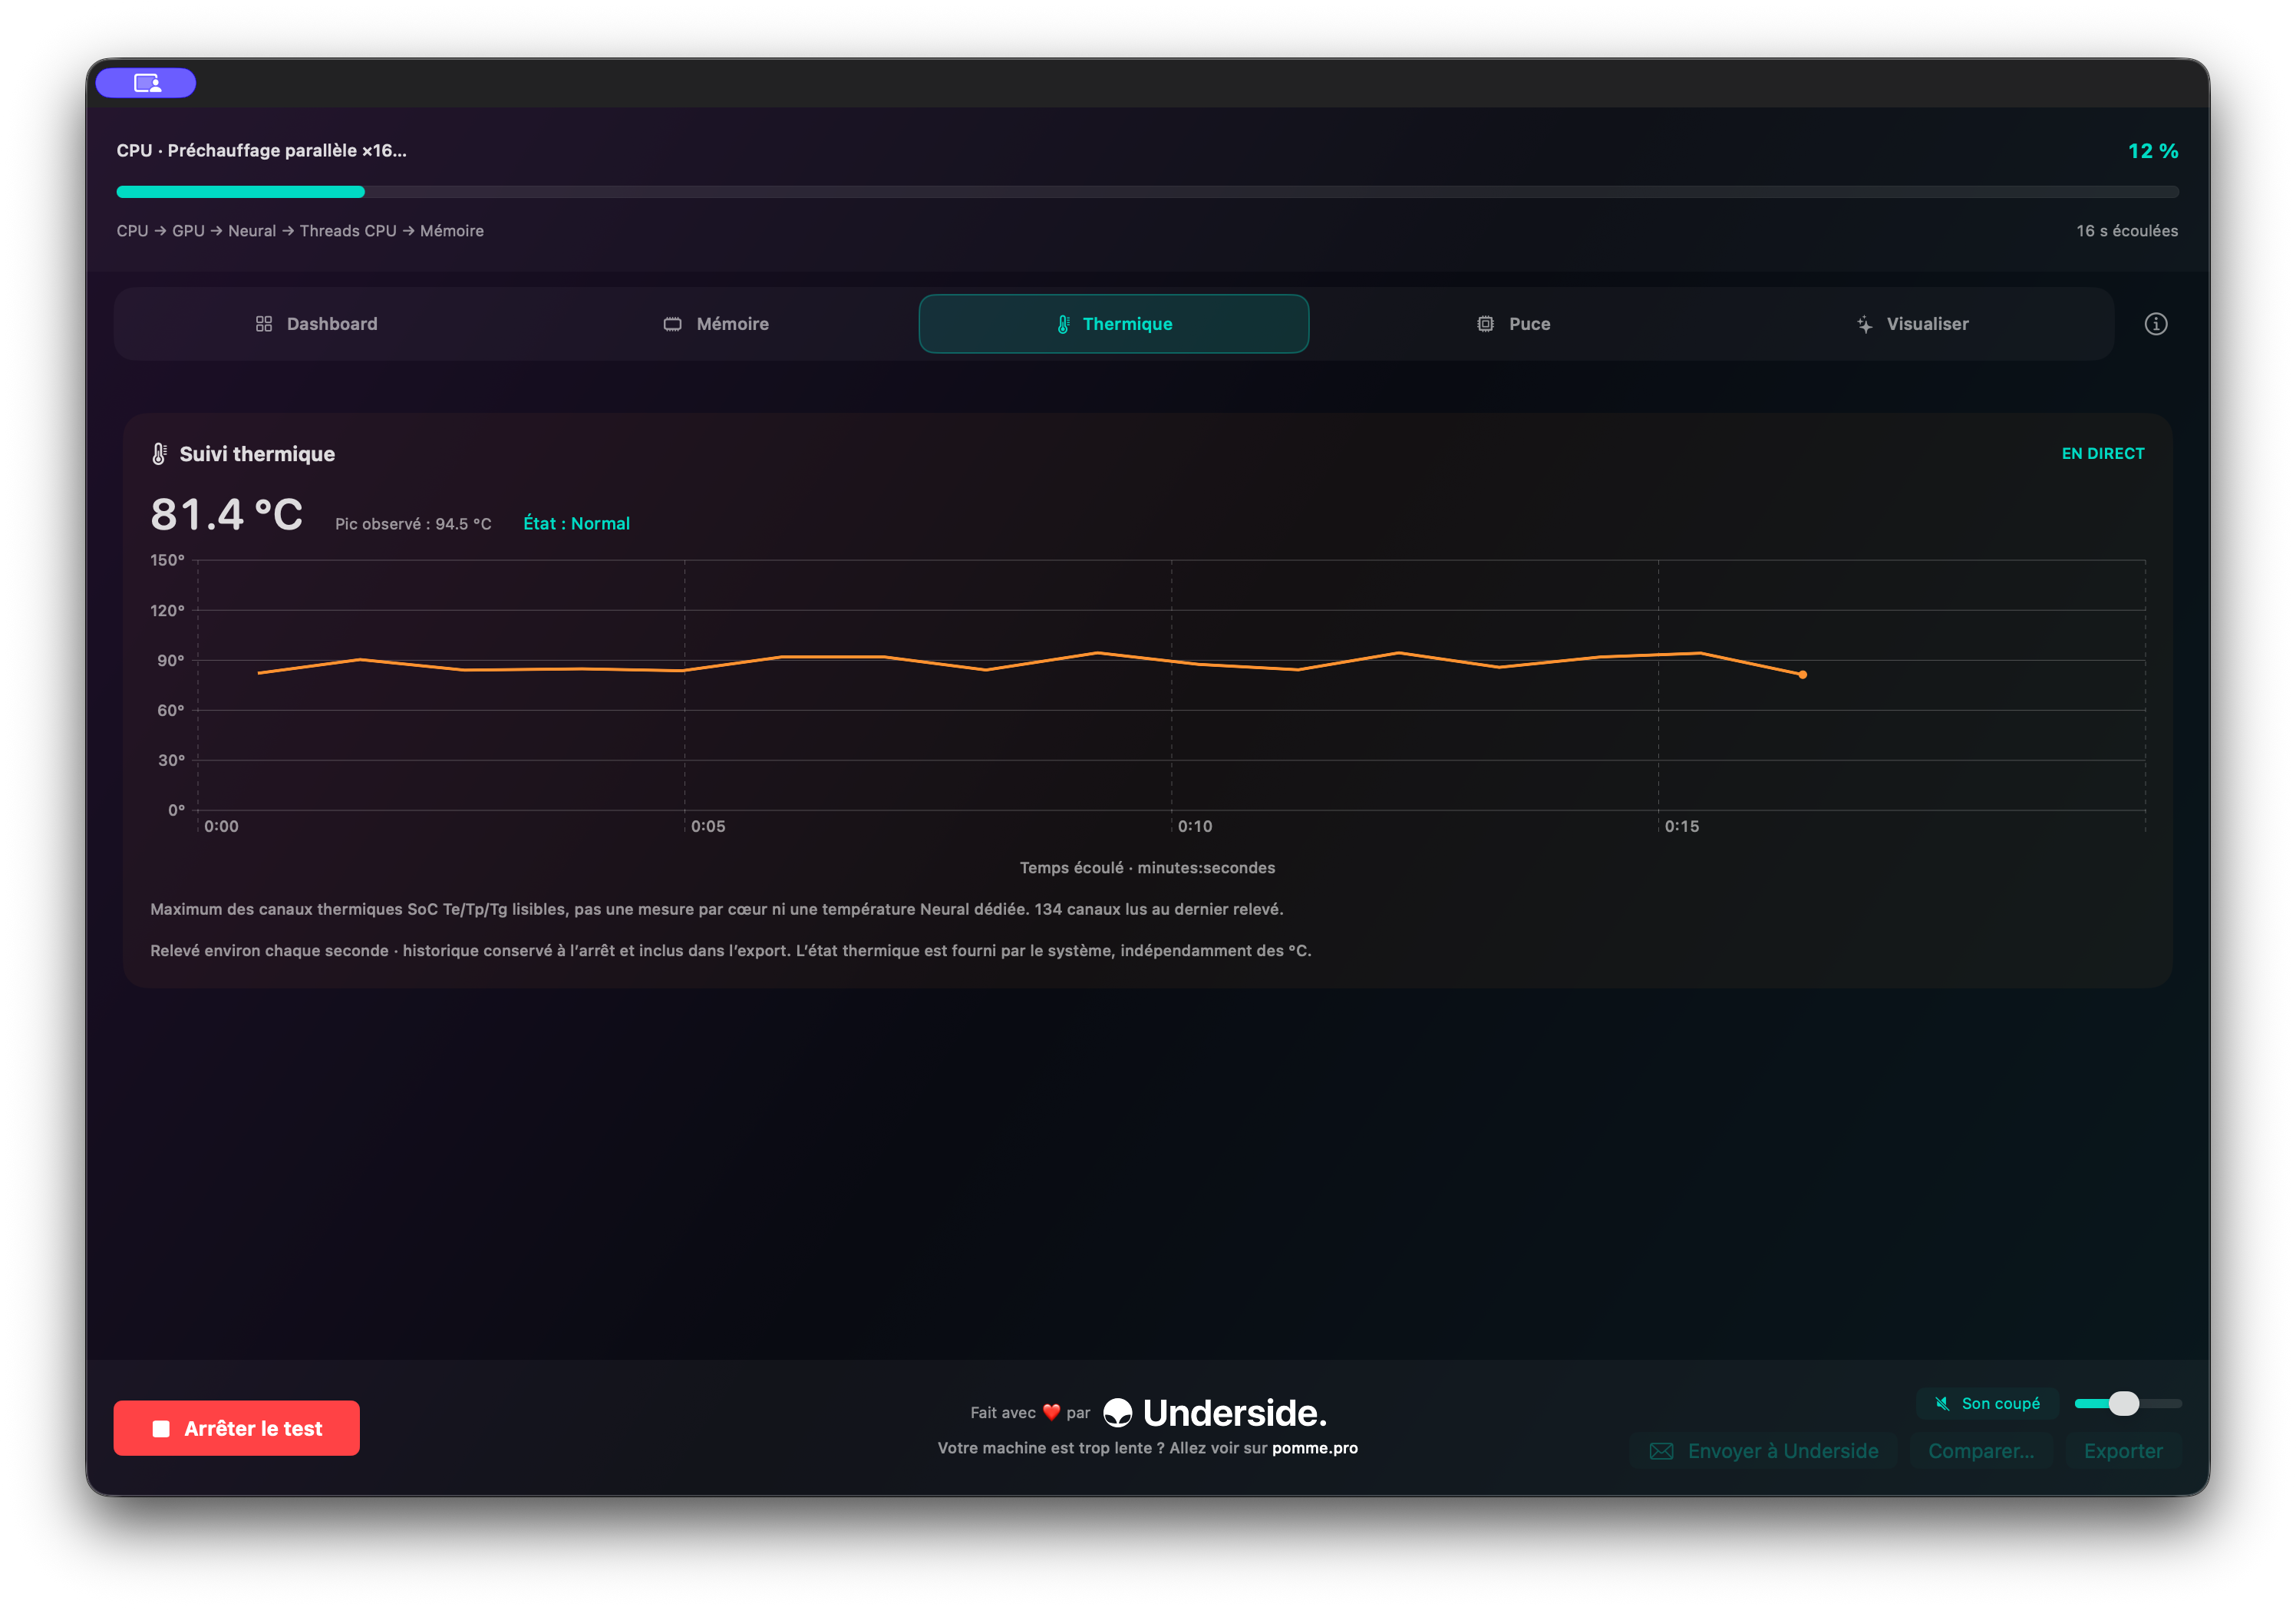
Task: Click the CPU · Préchauffage parallèle ×16 title
Action: (x=262, y=151)
